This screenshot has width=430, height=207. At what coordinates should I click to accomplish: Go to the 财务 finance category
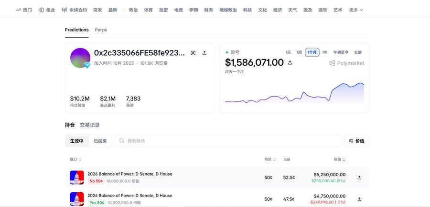click(209, 10)
